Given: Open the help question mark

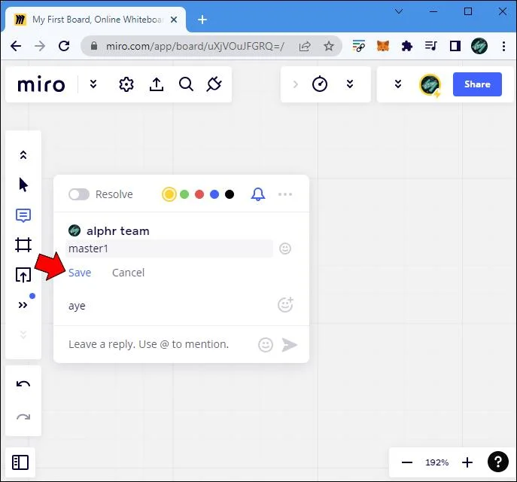Looking at the screenshot, I should click(x=498, y=462).
